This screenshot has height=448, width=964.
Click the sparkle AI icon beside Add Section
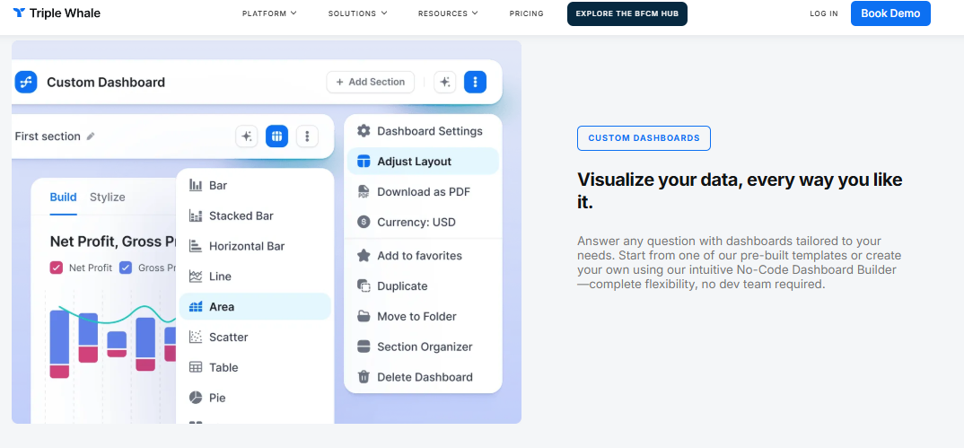coord(444,82)
